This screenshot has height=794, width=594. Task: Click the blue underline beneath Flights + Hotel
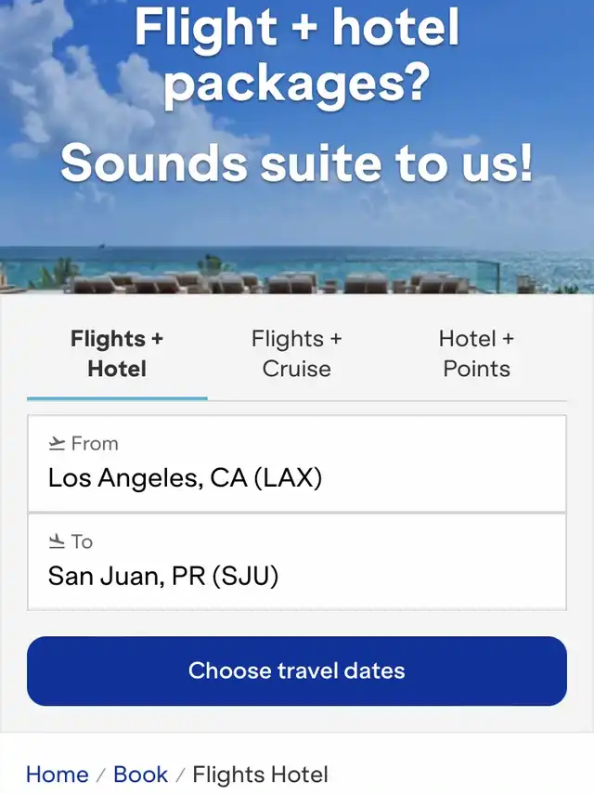117,398
